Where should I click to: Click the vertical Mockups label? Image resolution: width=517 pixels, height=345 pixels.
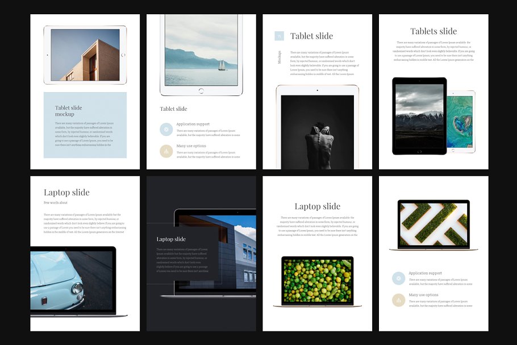tap(279, 57)
